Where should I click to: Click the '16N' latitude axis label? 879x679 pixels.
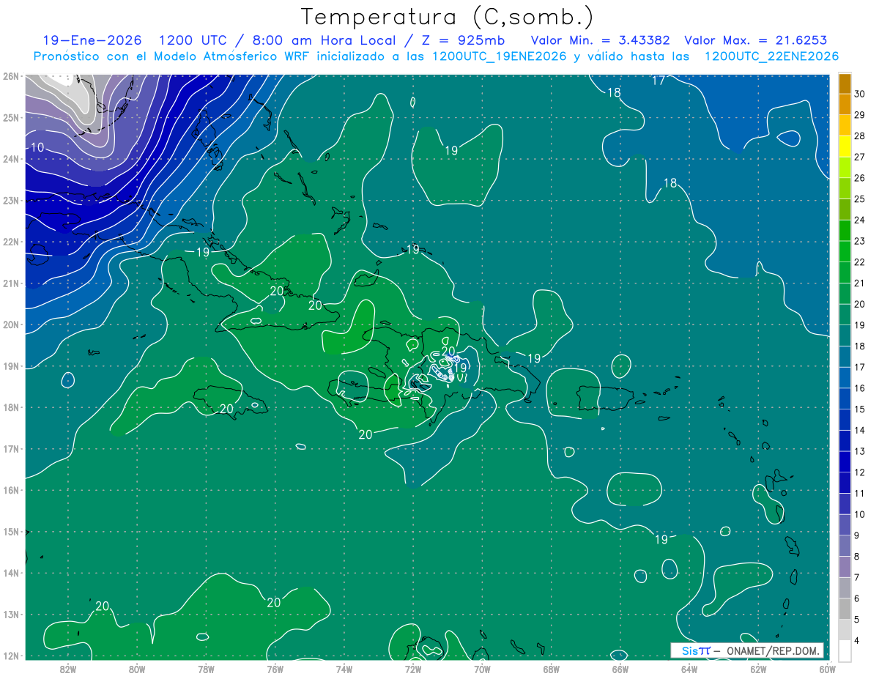tap(11, 490)
